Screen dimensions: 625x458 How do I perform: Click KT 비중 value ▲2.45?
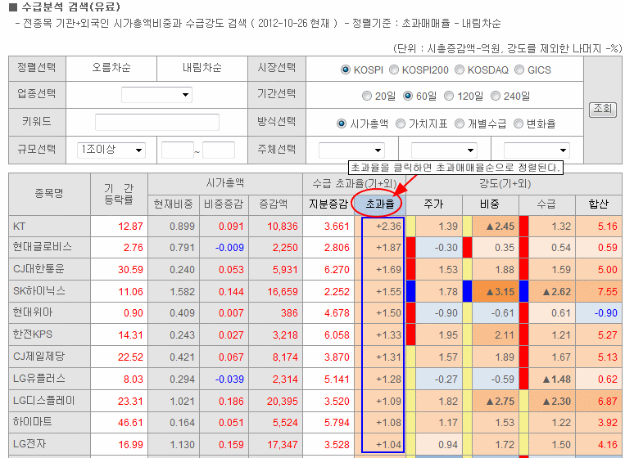(500, 227)
